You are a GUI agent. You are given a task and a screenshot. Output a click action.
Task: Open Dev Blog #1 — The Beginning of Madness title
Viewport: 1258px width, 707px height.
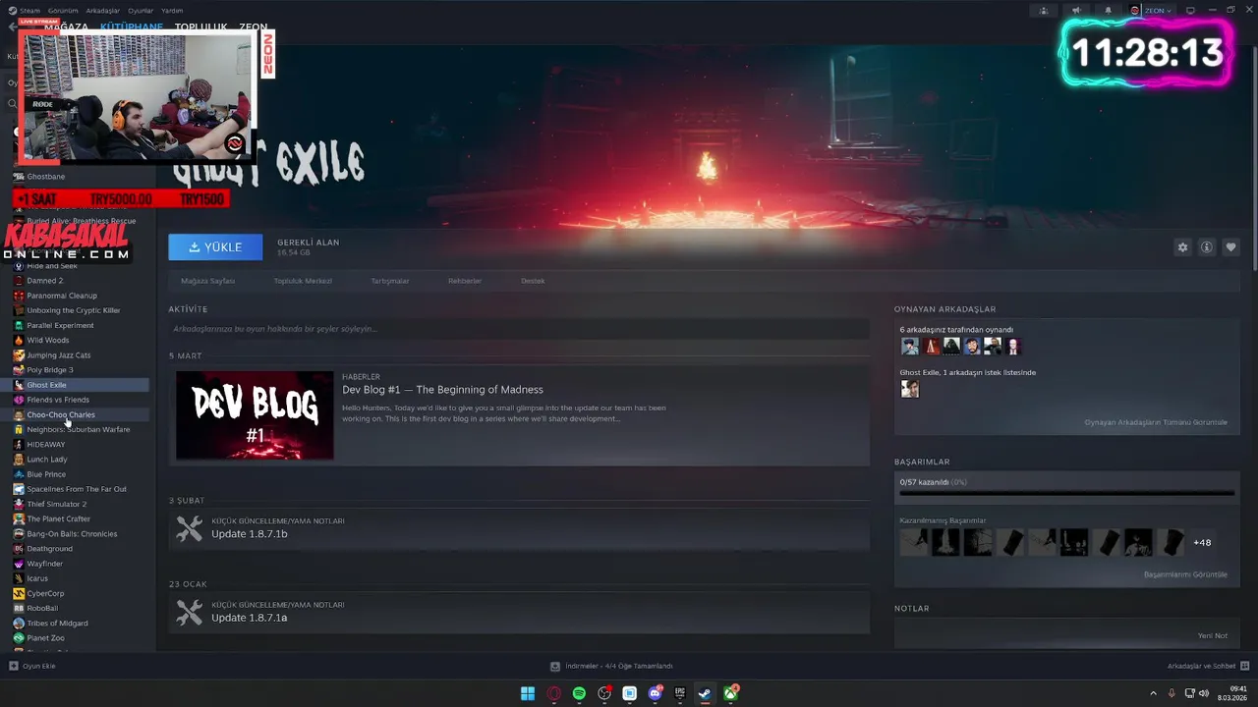click(442, 390)
